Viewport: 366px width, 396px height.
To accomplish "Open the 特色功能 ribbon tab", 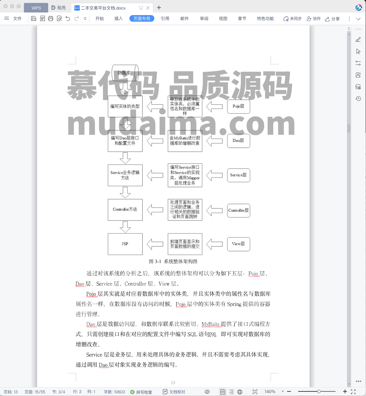I will pos(265,19).
